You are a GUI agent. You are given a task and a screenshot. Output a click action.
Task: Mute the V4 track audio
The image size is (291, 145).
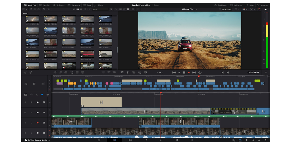[37, 102]
